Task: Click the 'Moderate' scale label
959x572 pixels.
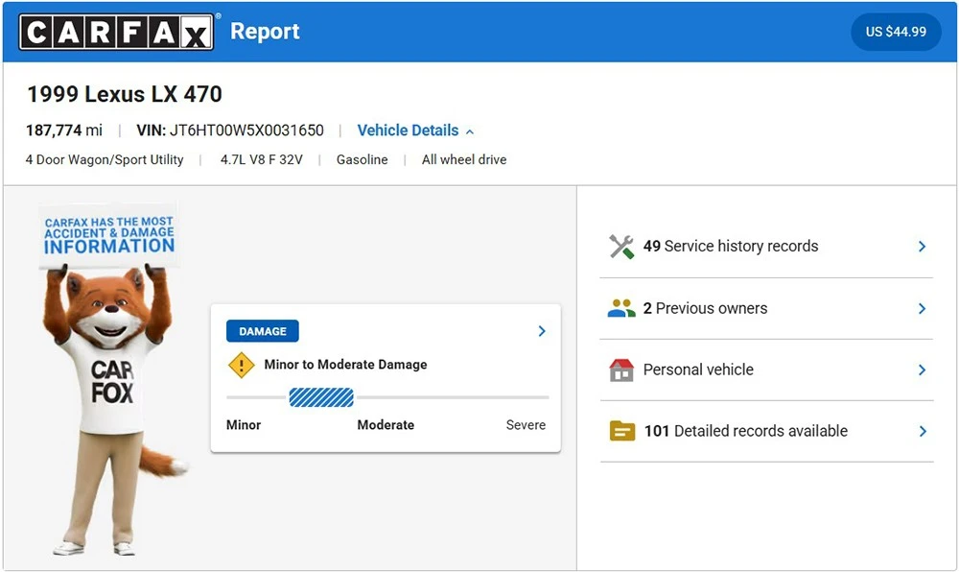Action: [x=386, y=425]
